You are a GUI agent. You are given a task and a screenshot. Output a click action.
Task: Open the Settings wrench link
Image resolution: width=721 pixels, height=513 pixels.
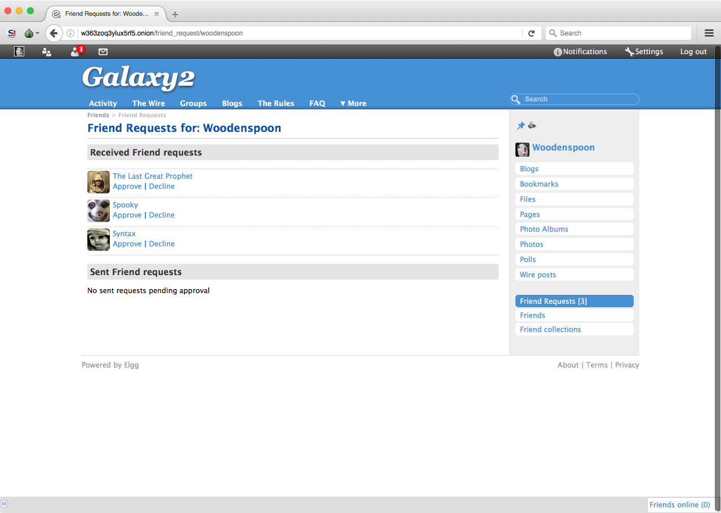point(644,52)
